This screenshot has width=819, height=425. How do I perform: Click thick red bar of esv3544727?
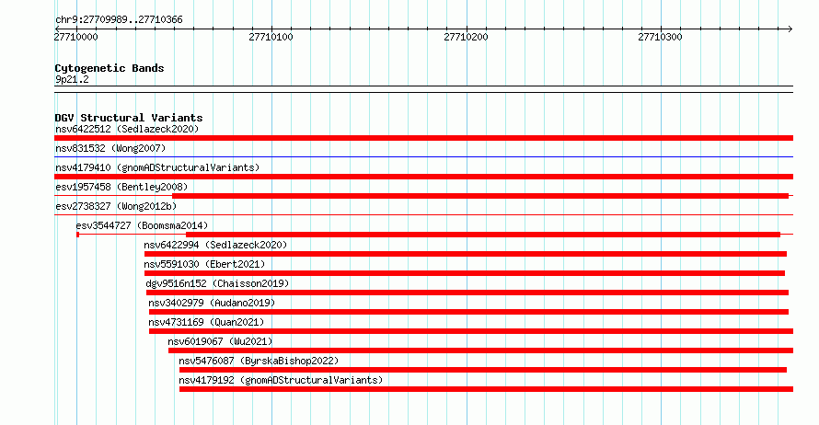[x=483, y=235]
